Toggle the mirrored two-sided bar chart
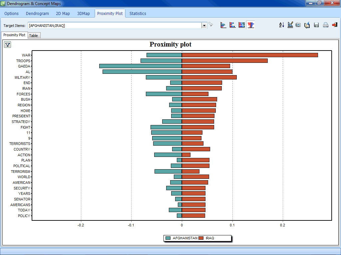This screenshot has height=255, width=341. coord(251,25)
